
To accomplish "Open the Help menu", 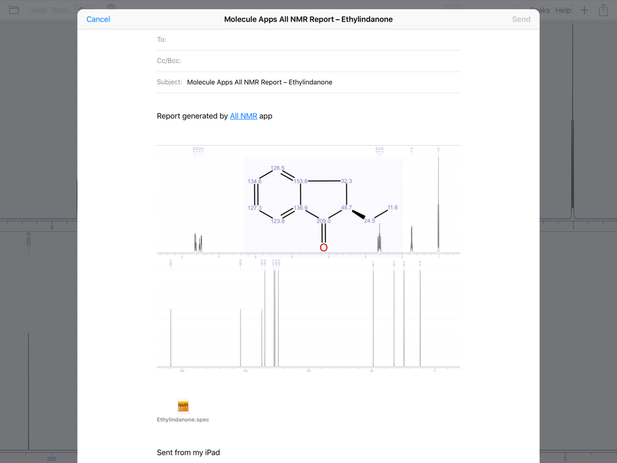I will tap(563, 10).
